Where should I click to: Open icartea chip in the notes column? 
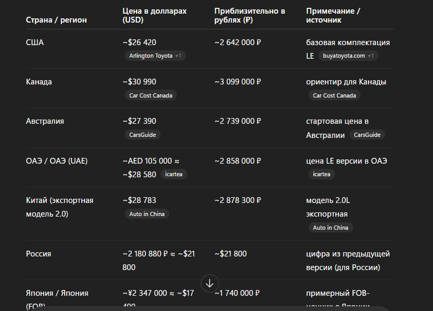tap(321, 175)
